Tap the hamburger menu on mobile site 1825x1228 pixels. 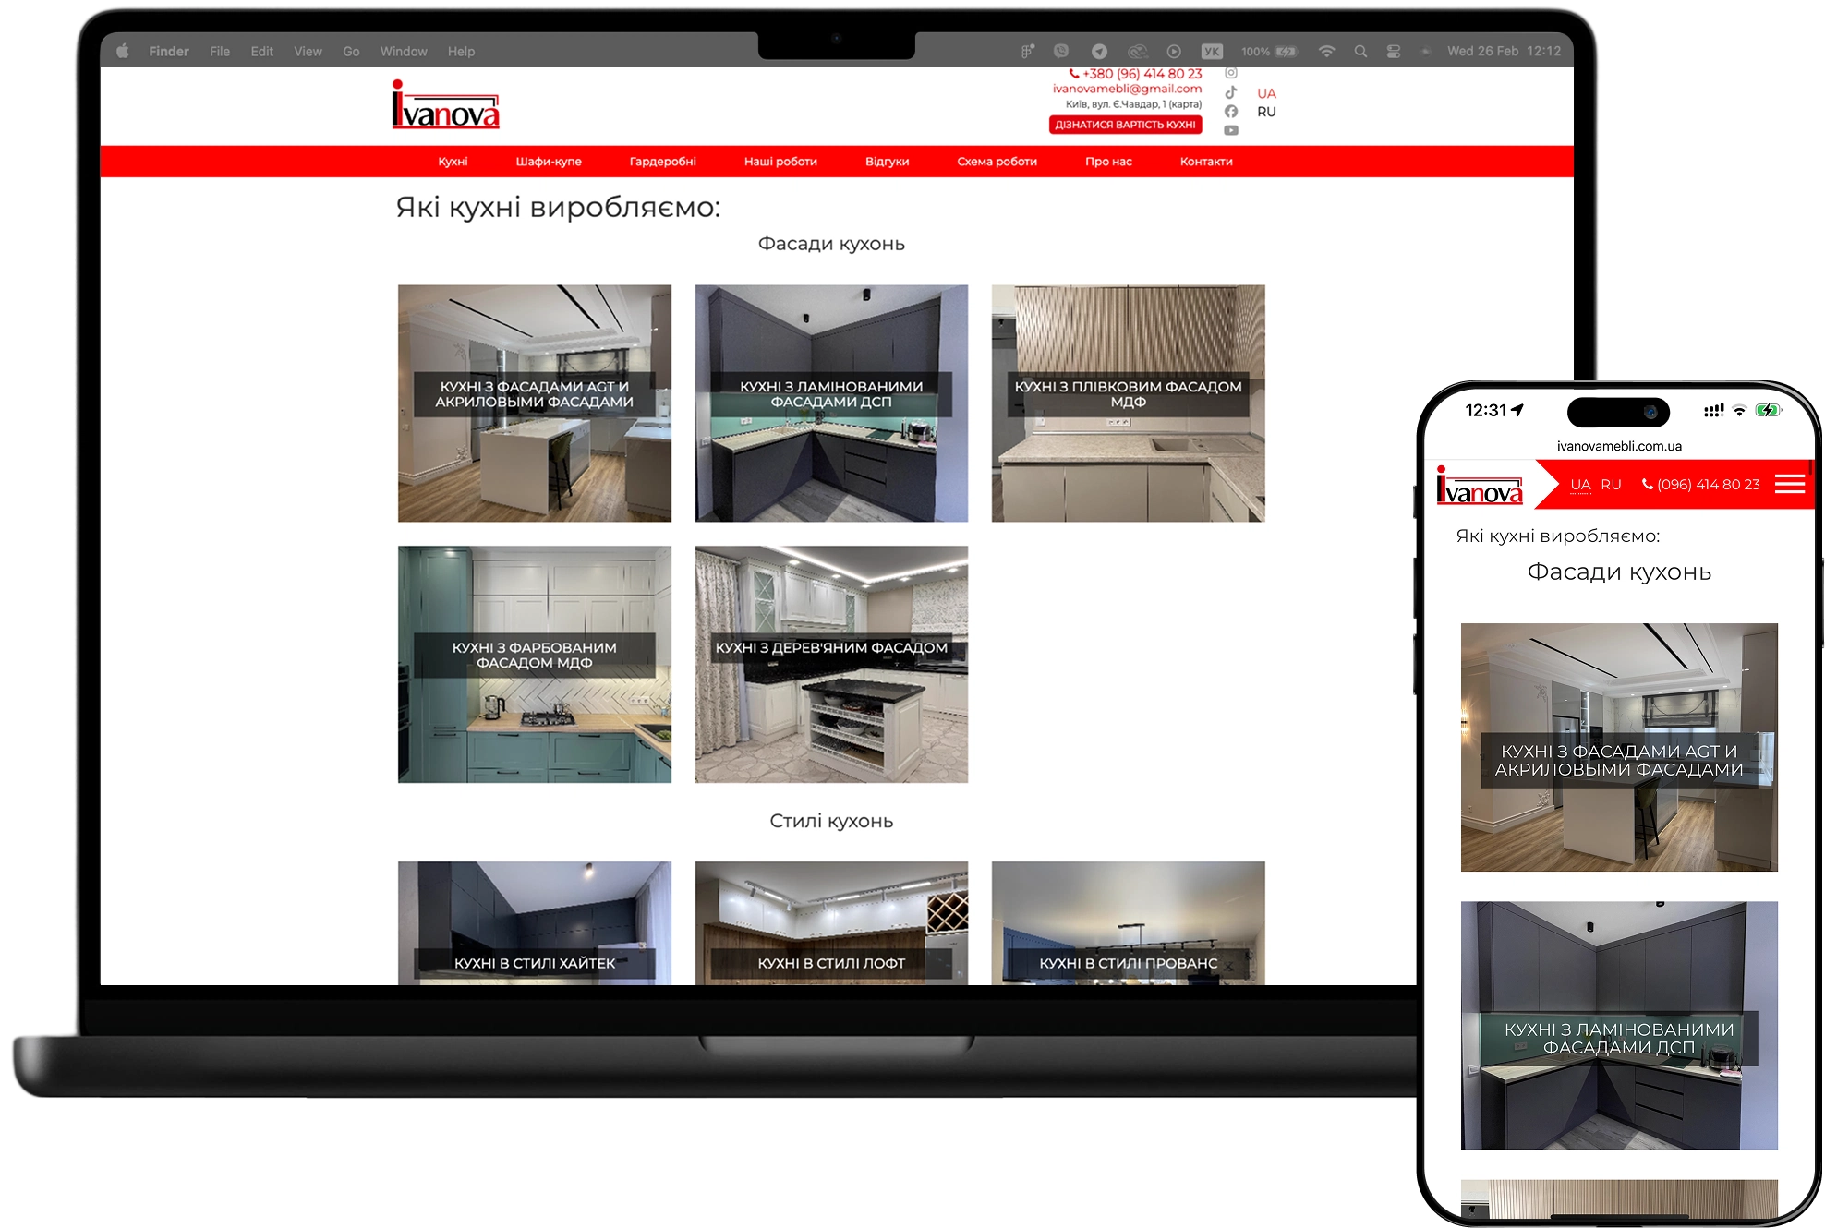click(1789, 484)
